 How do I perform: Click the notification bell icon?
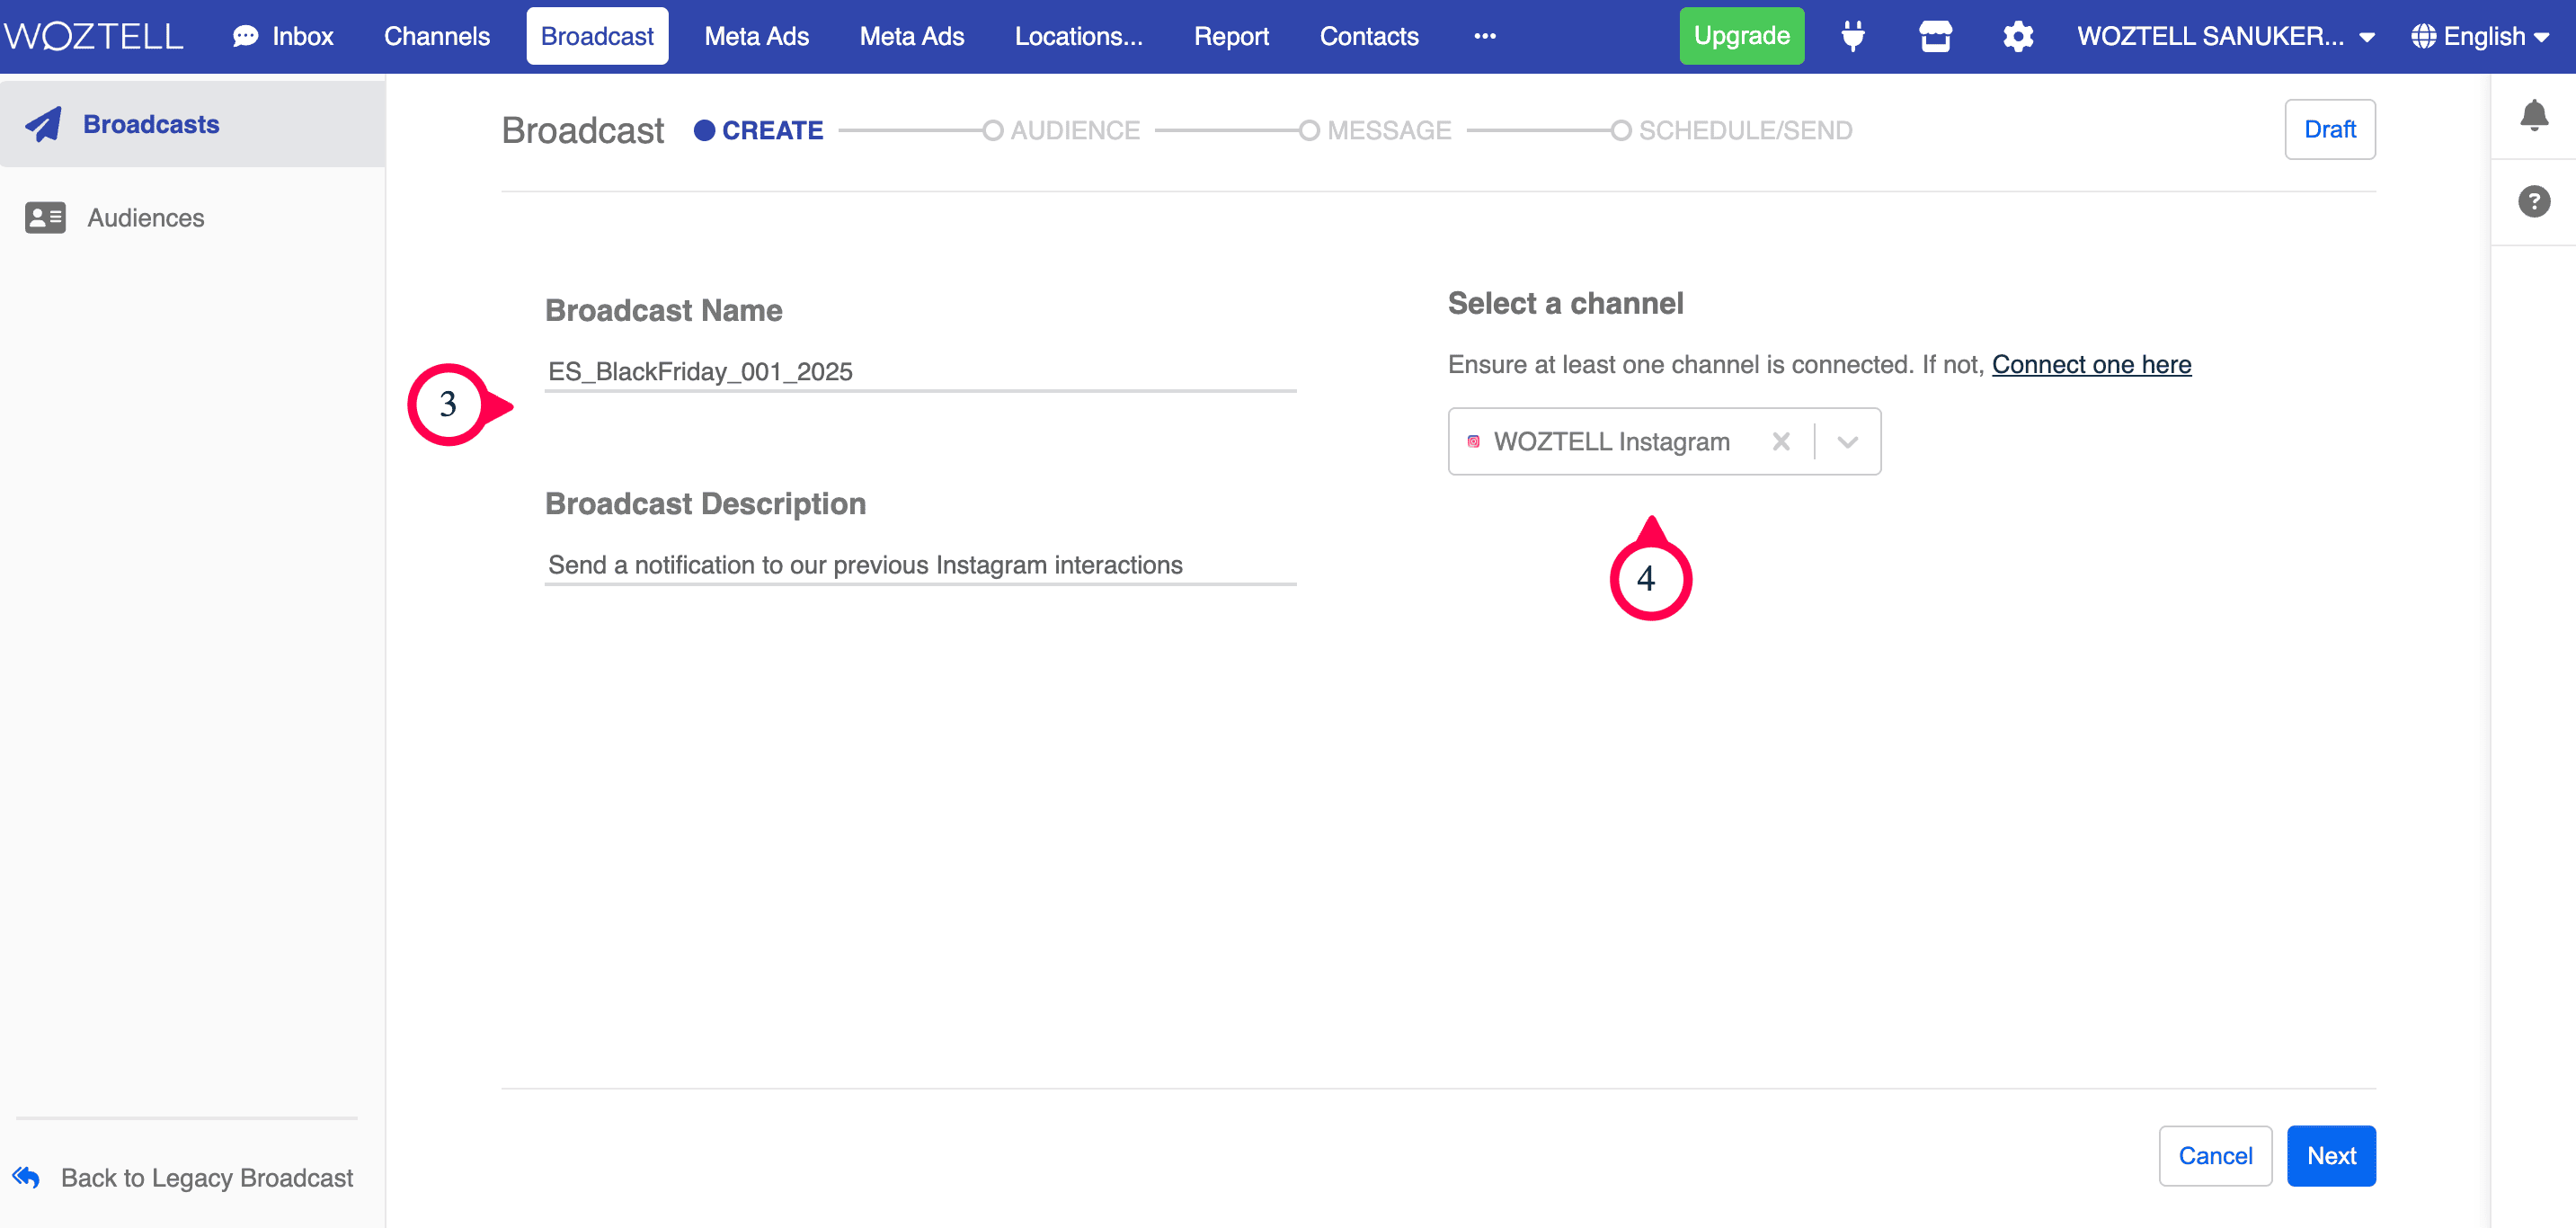[2533, 116]
